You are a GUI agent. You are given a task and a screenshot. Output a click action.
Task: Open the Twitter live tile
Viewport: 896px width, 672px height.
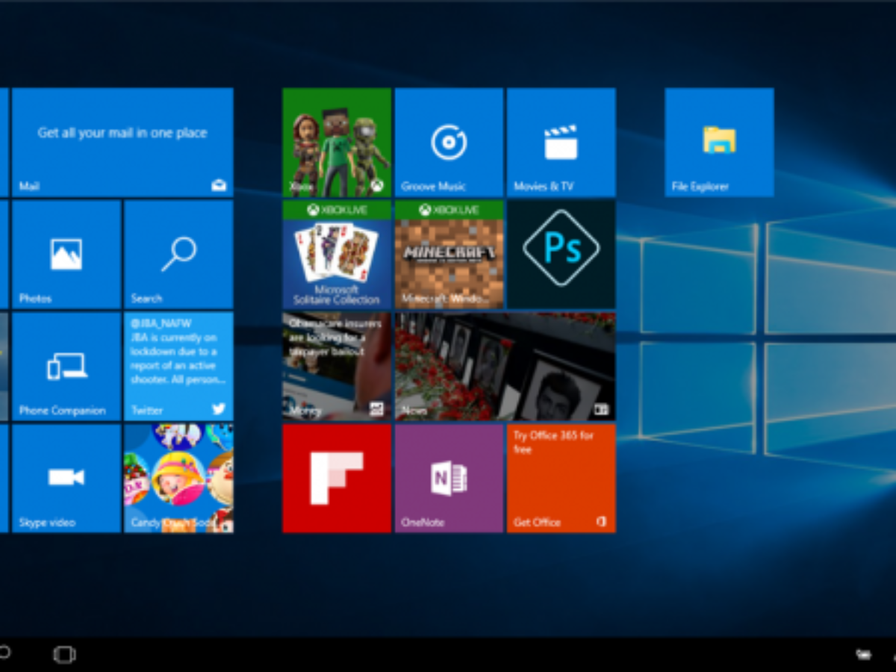178,367
